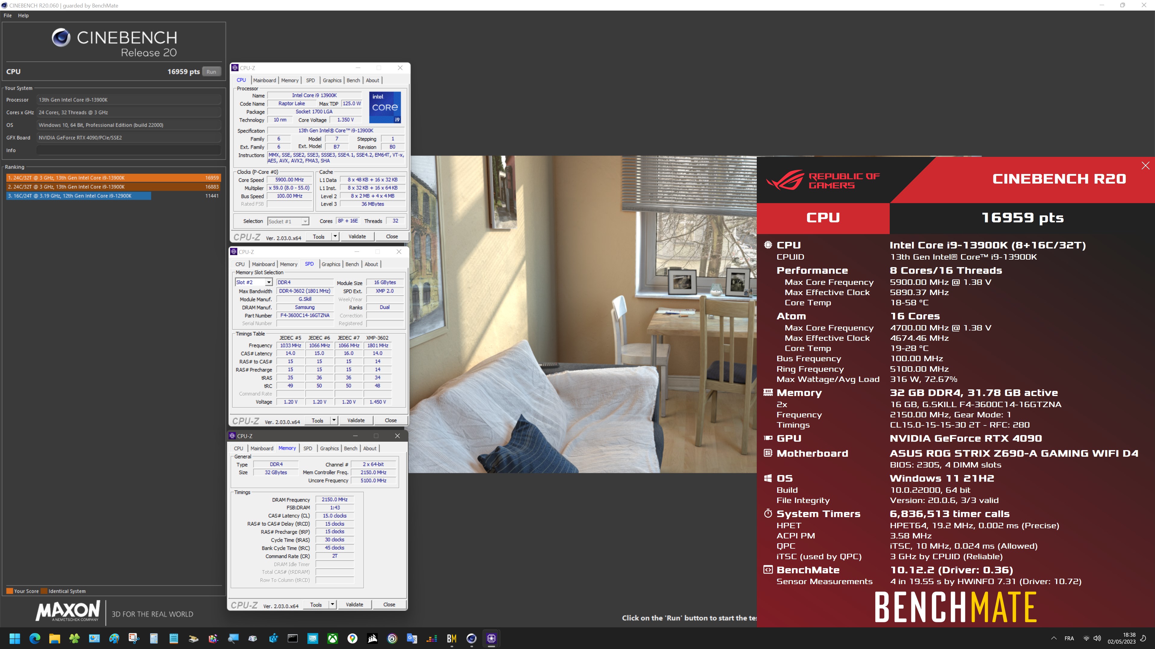Select Memory tab in SPD-tab CPU-Z window

click(x=289, y=264)
